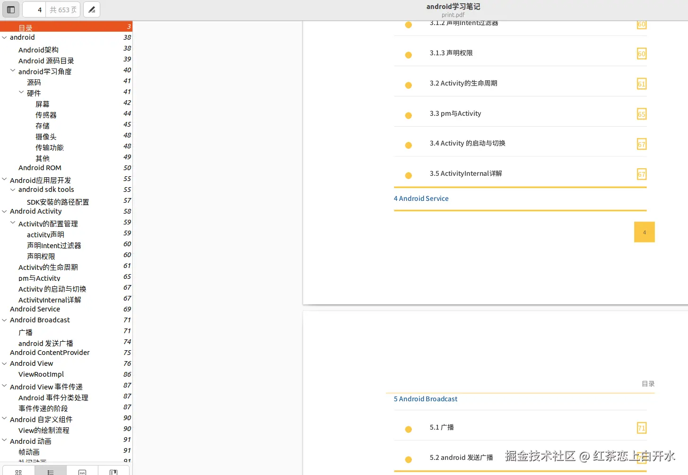Select '帧动画' outline entry
The height and width of the screenshot is (475, 688).
point(29,452)
